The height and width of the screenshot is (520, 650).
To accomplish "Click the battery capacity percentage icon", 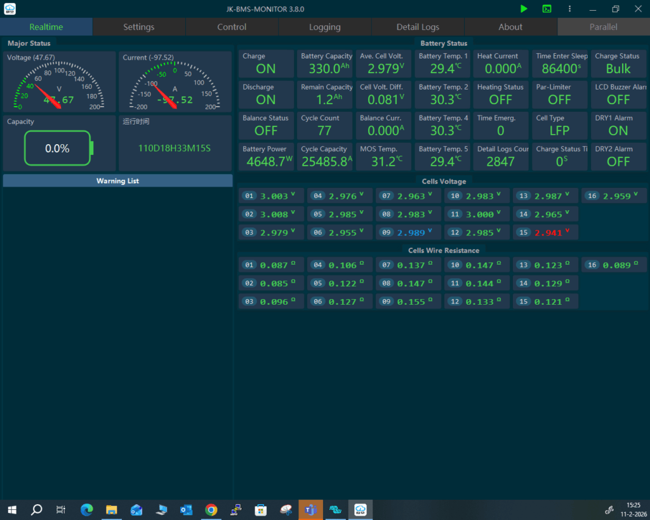I will point(58,148).
